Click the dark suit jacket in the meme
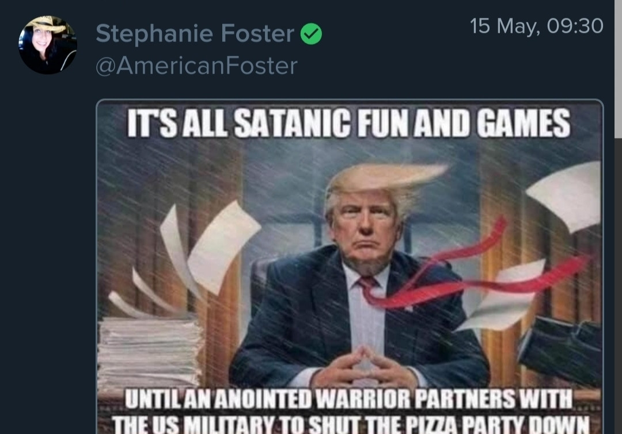622x434 pixels. (357, 317)
